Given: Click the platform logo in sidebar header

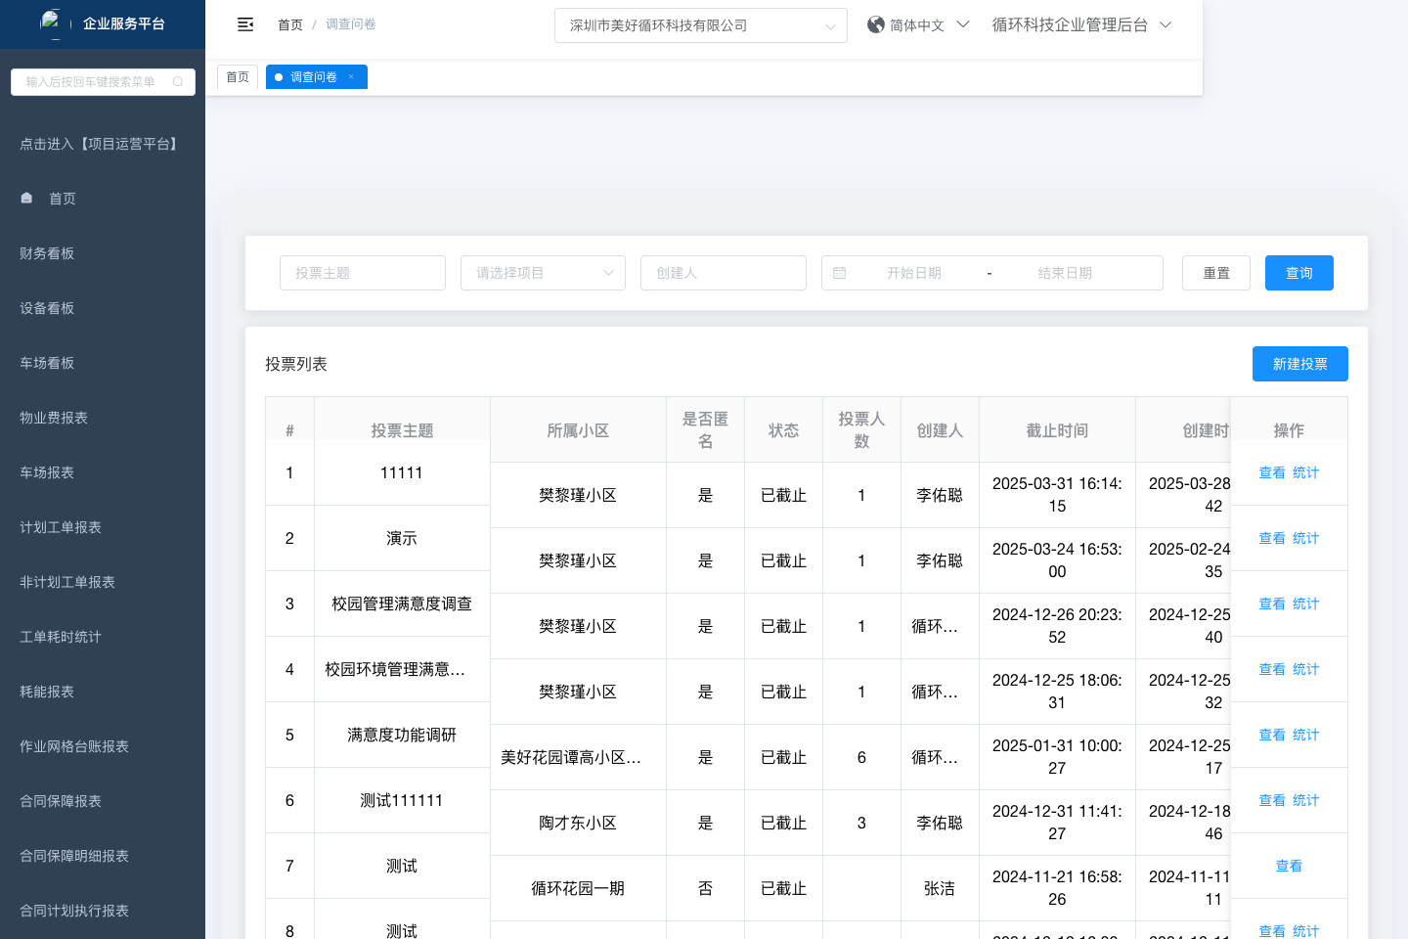Looking at the screenshot, I should (51, 22).
